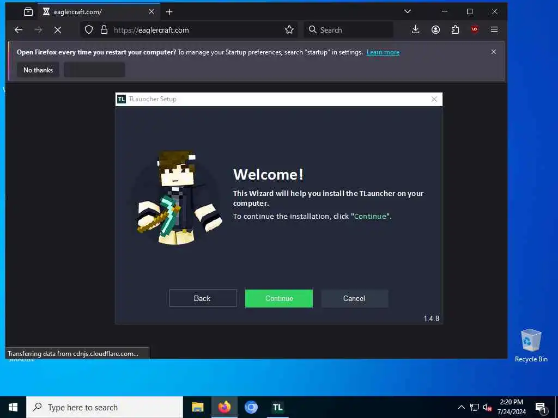This screenshot has width=558, height=418.
Task: Click the Type here to search box
Action: point(105,407)
